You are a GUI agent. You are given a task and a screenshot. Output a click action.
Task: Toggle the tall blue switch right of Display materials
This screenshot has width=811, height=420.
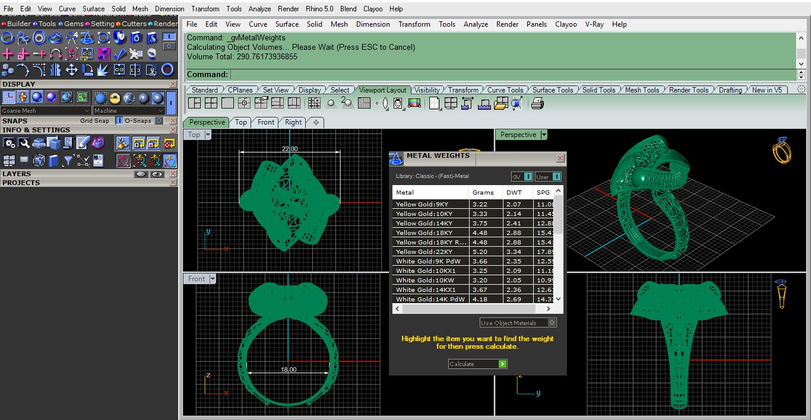(x=171, y=103)
